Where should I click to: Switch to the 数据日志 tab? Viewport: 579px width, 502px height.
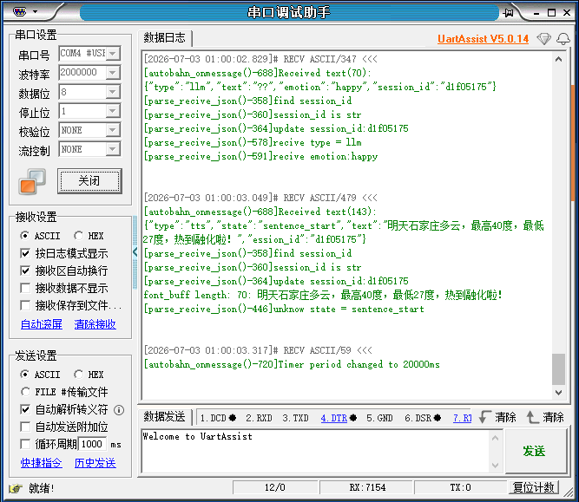coord(165,37)
